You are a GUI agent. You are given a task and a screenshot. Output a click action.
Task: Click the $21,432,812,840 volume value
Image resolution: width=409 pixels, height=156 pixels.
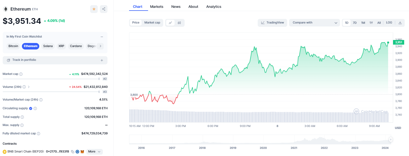96,87
